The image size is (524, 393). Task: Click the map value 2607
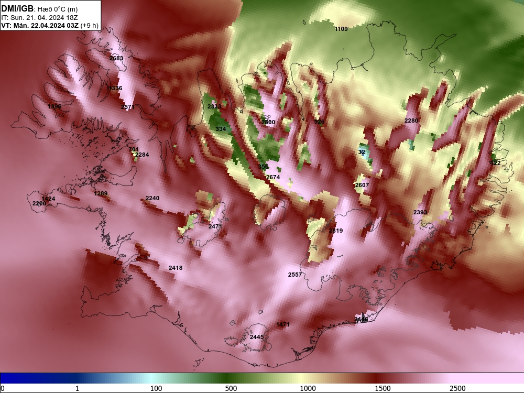[x=362, y=185]
